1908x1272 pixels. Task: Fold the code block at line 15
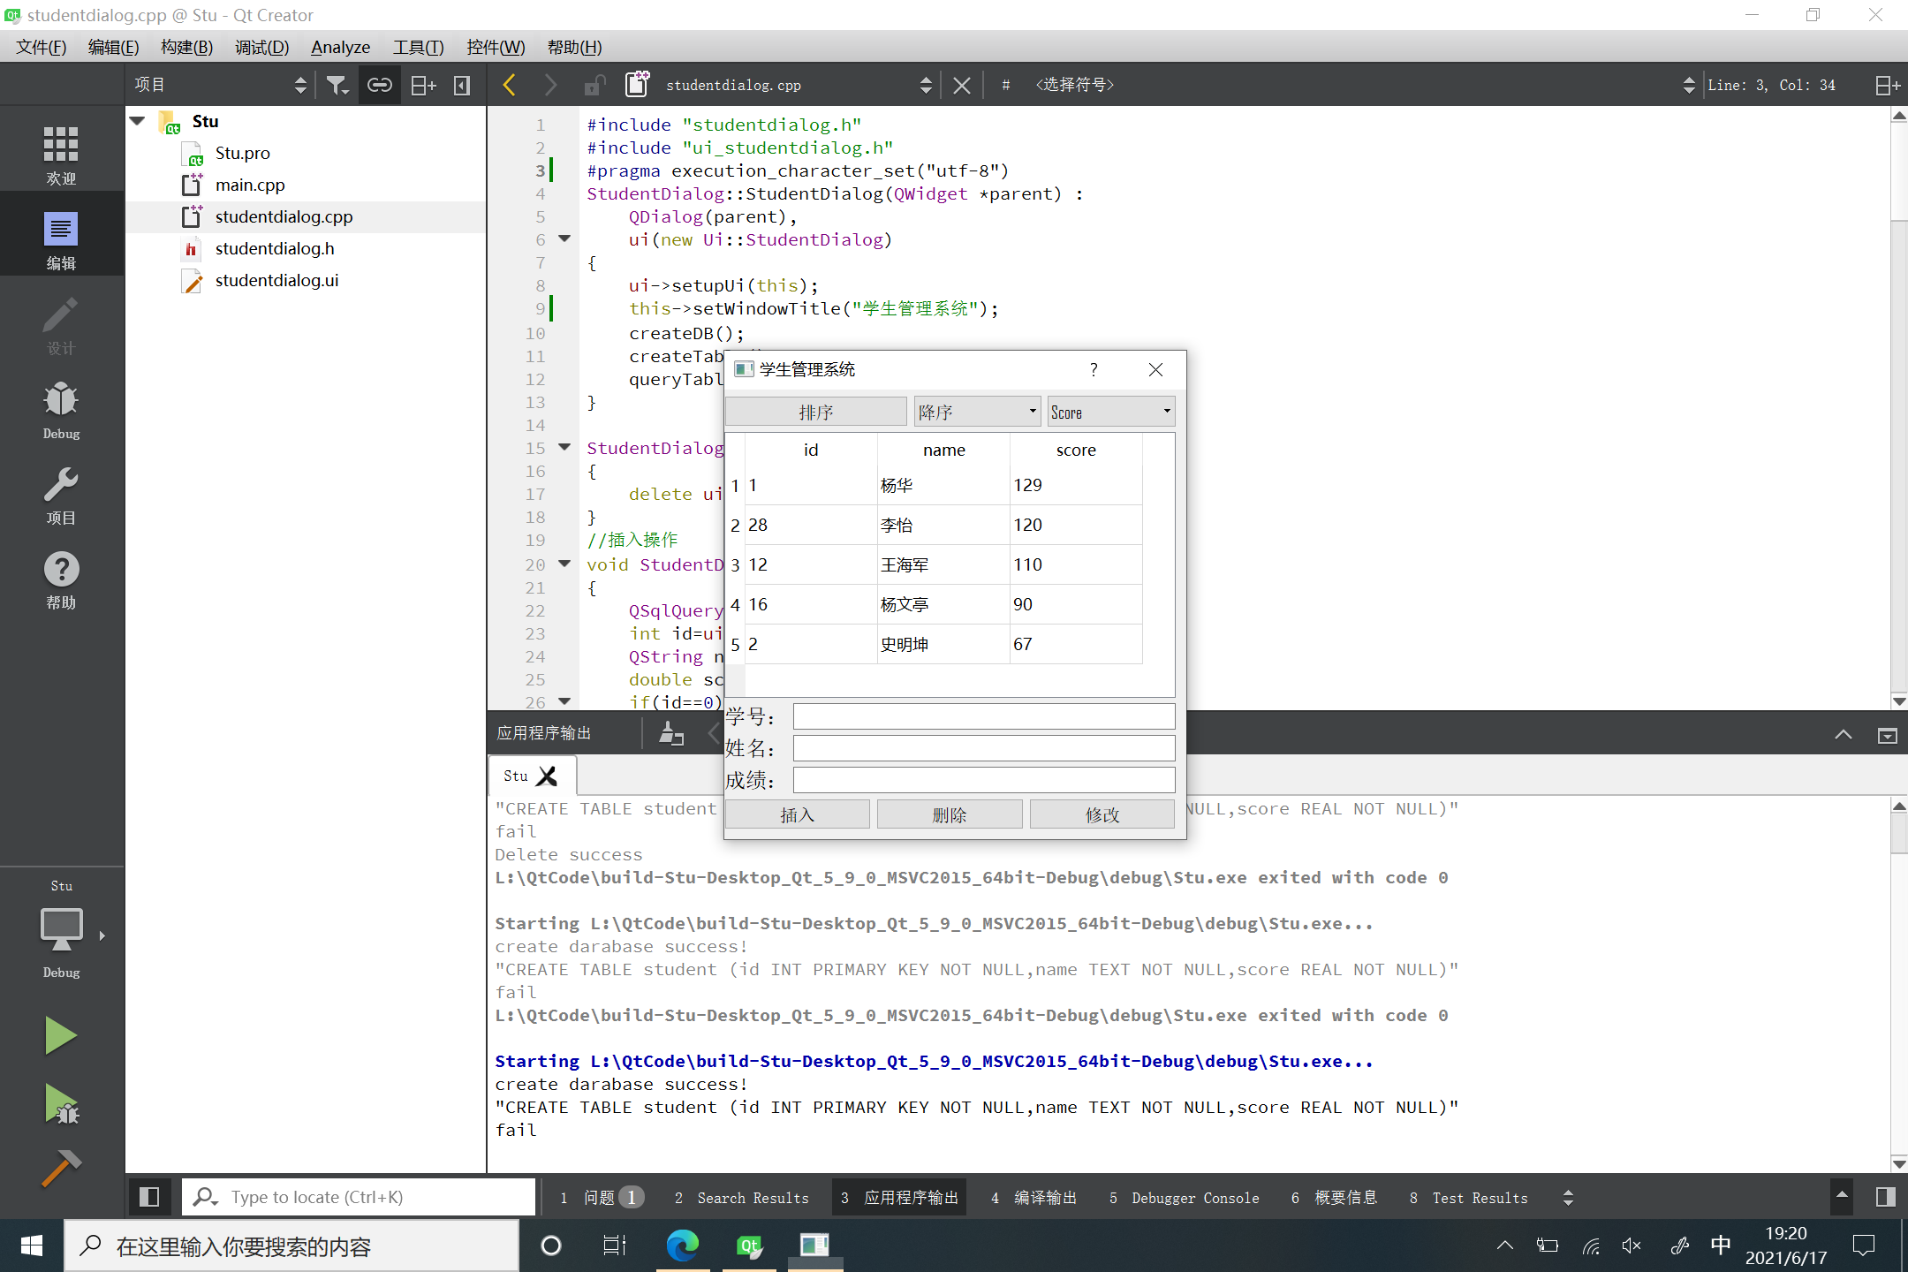coord(564,447)
